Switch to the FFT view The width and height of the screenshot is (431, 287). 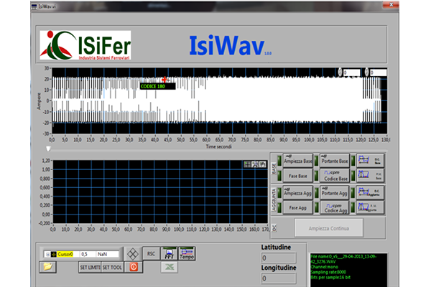click(169, 253)
